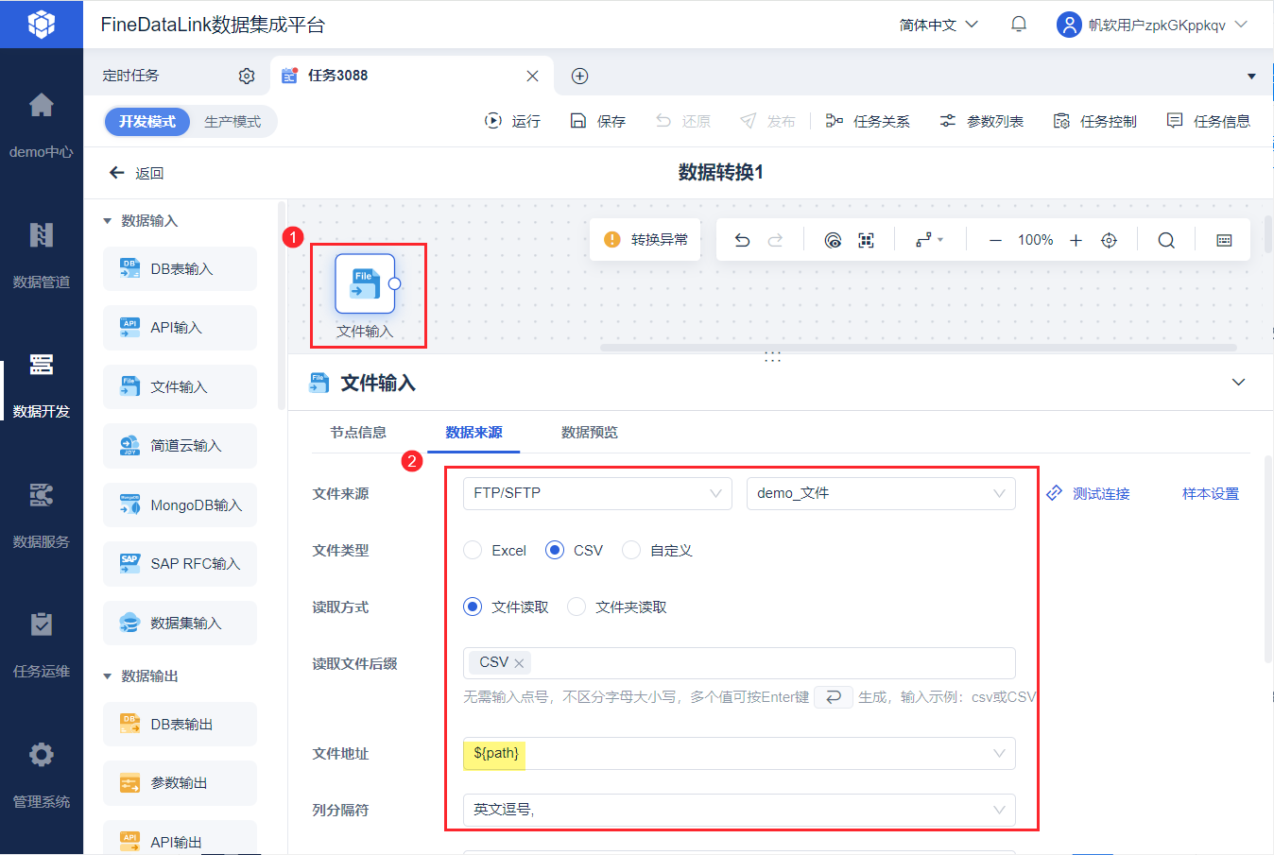Click 样本设置 link
This screenshot has height=855, width=1274.
pyautogui.click(x=1211, y=493)
